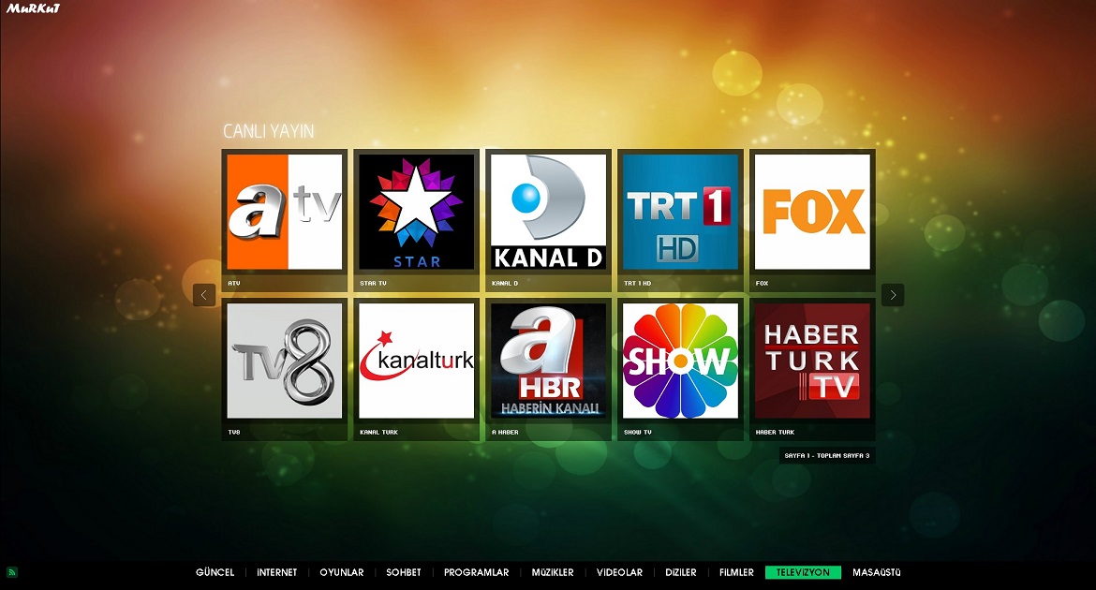Open the ATV channel logo
1096x590 pixels.
click(285, 212)
